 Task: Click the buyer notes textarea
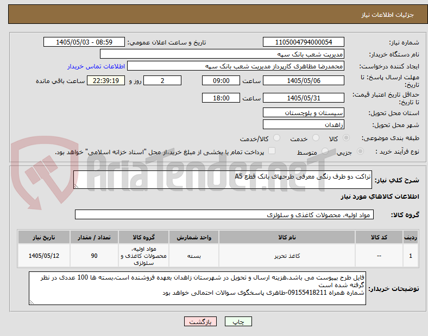(x=197, y=288)
